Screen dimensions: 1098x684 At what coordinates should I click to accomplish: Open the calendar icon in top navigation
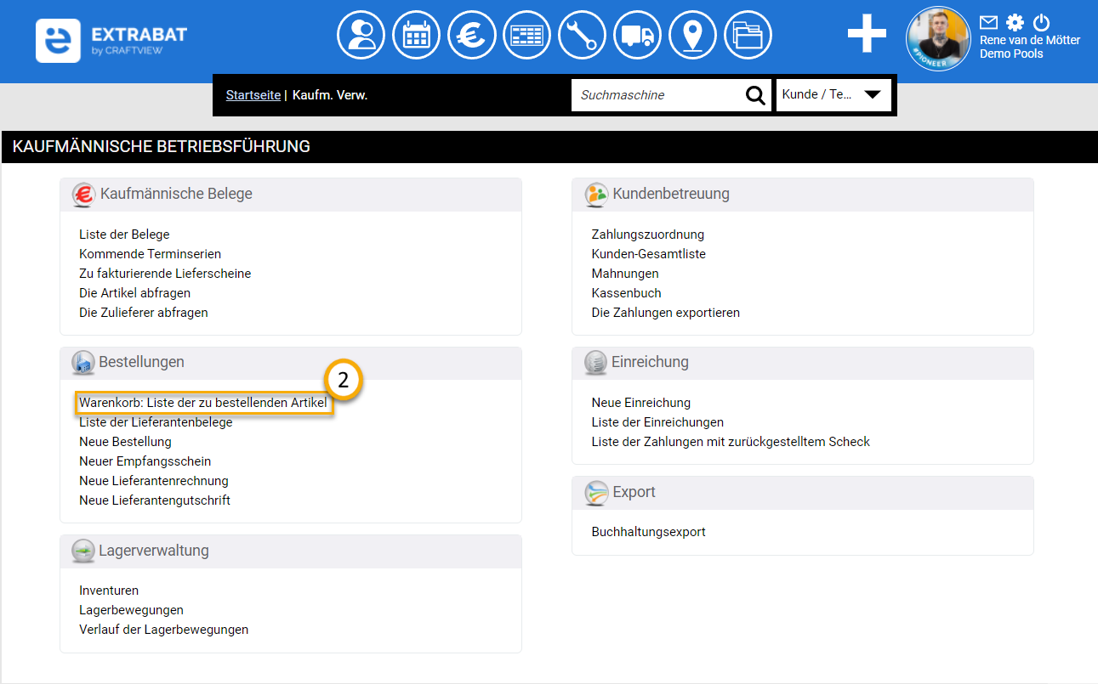417,35
